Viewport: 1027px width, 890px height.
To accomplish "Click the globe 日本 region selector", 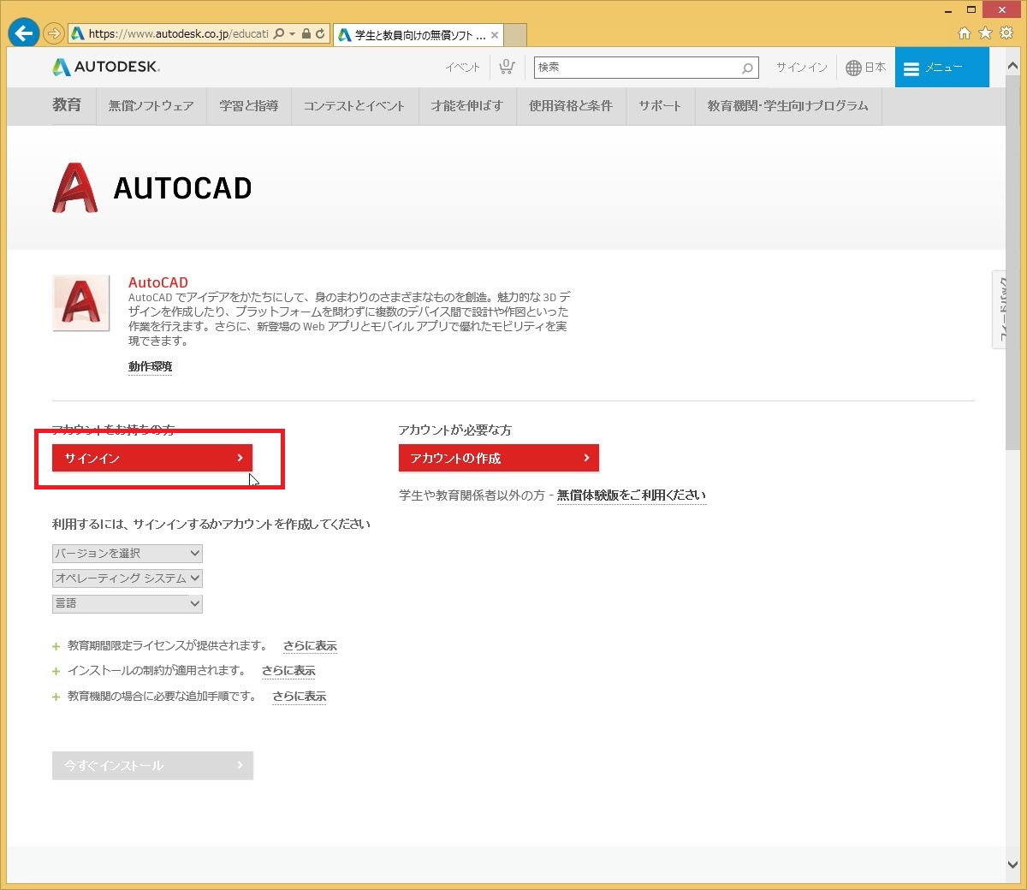I will tap(865, 68).
